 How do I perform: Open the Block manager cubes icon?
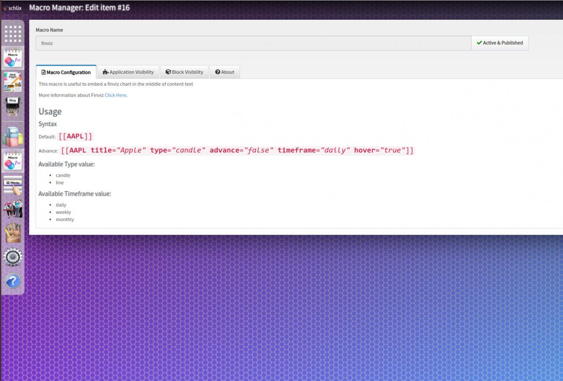[x=13, y=136]
